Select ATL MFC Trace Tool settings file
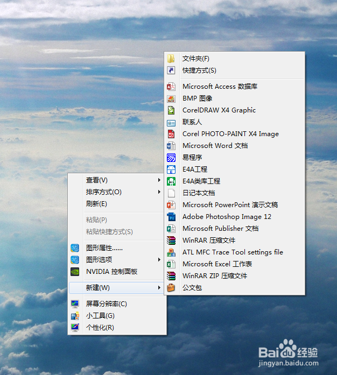Image resolution: width=337 pixels, height=375 pixels. [235, 252]
